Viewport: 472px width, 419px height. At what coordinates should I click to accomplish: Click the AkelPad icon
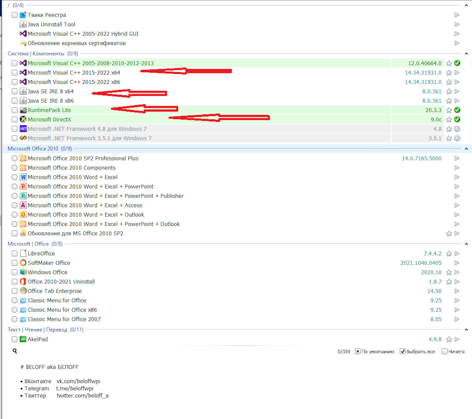click(x=23, y=339)
